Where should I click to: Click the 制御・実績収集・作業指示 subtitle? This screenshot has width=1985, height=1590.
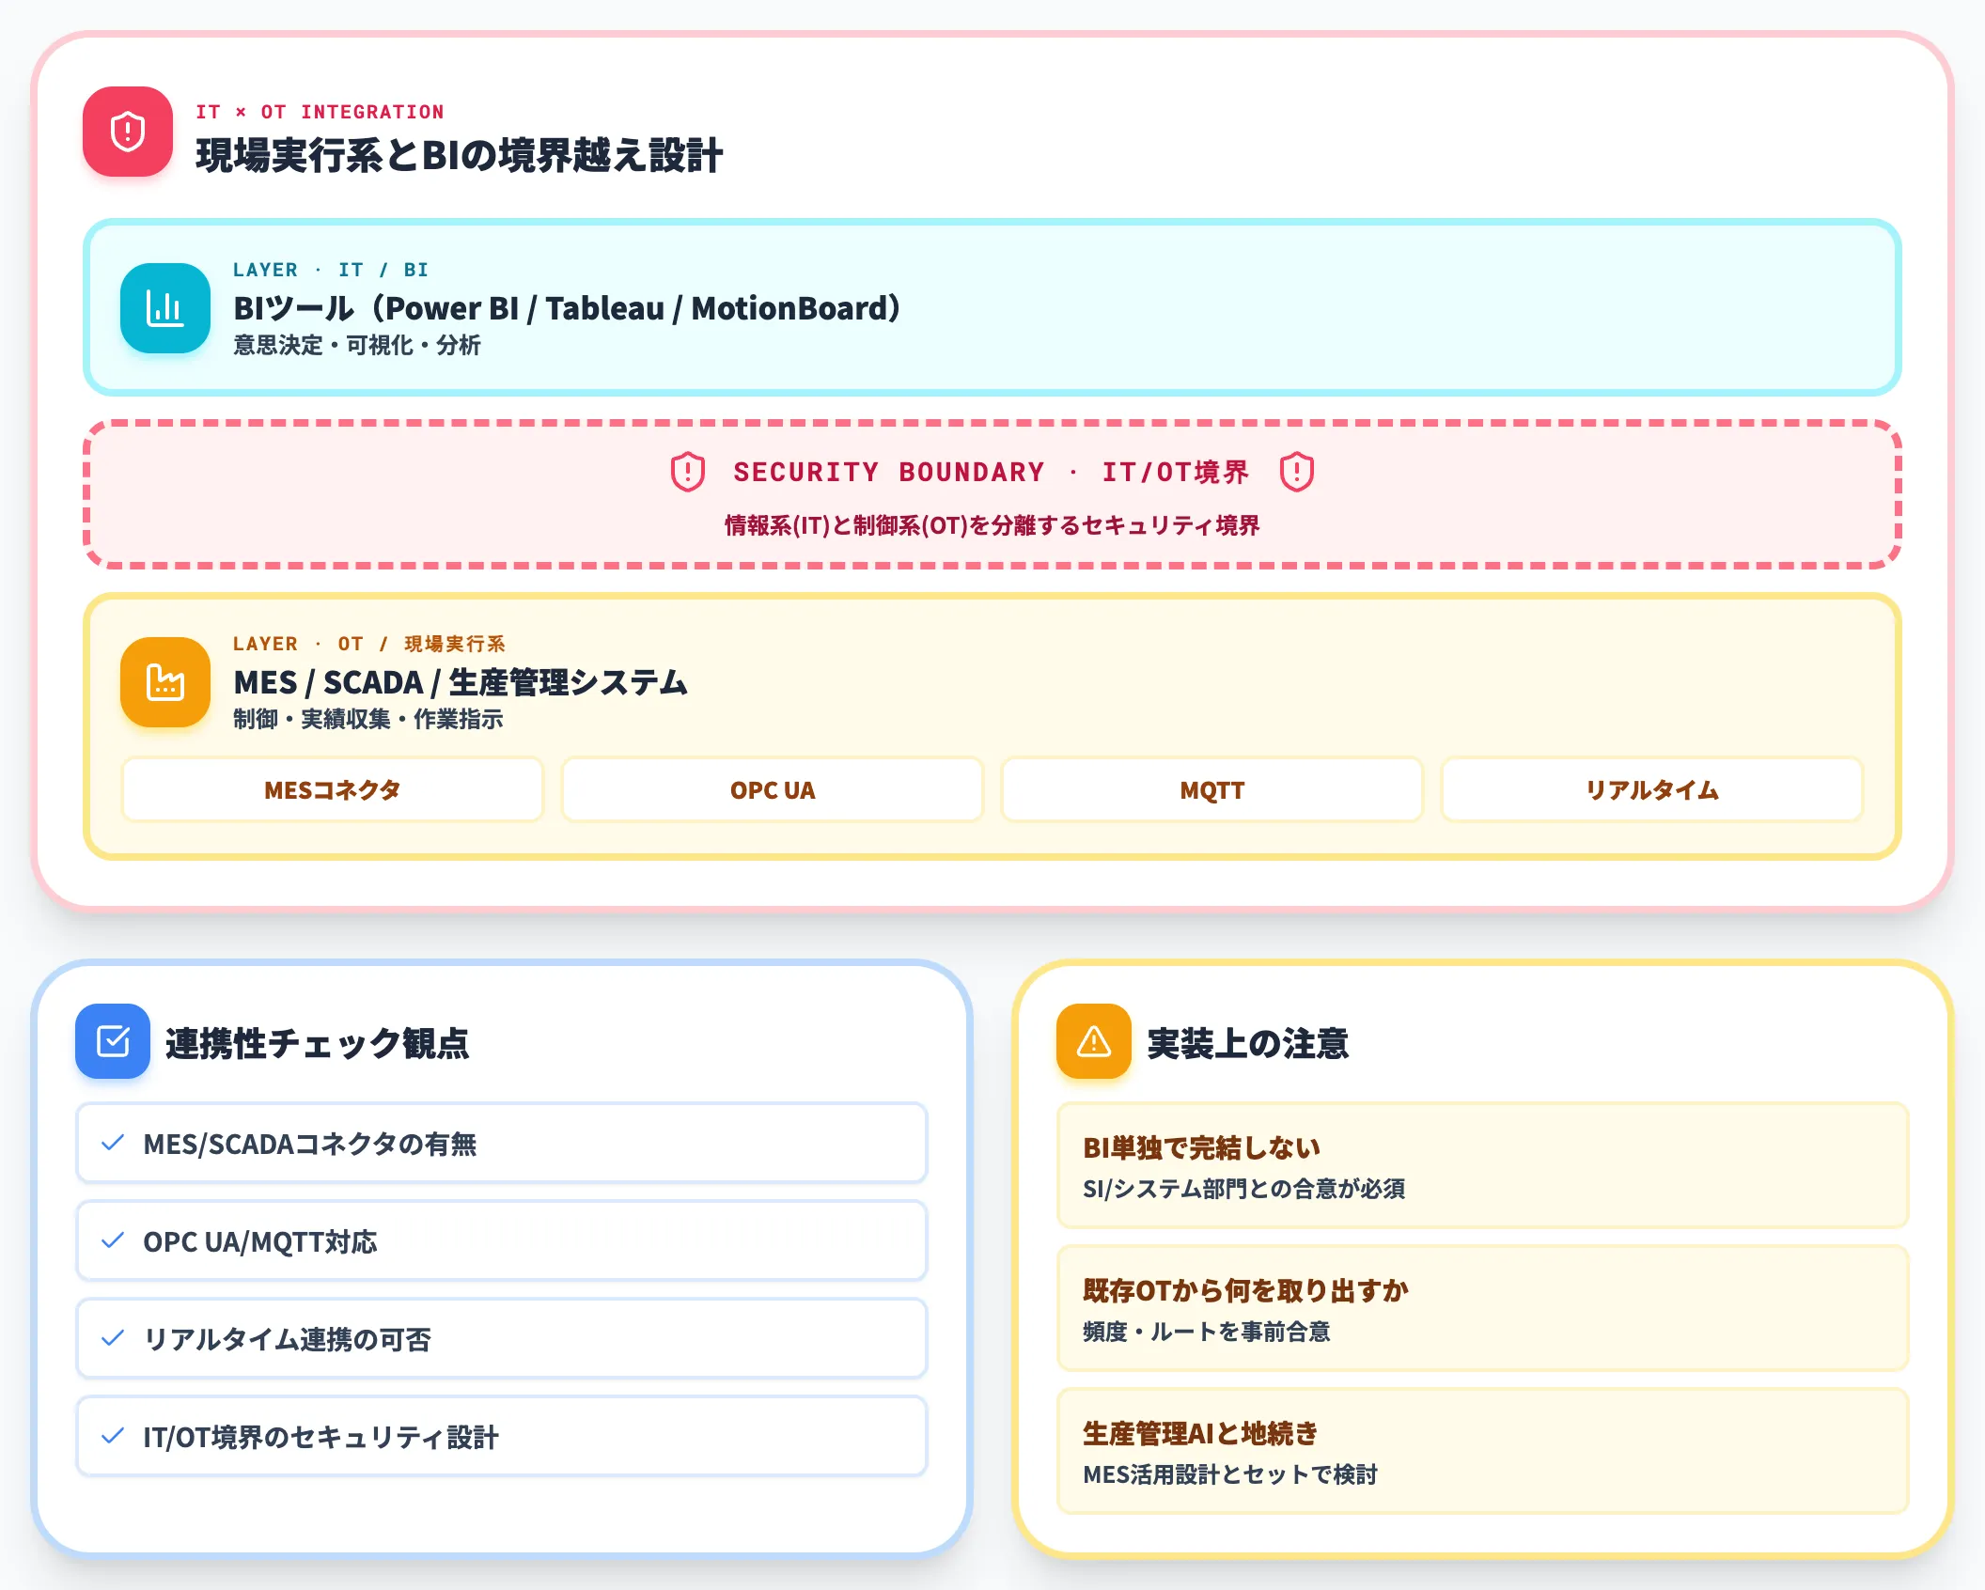pos(368,719)
